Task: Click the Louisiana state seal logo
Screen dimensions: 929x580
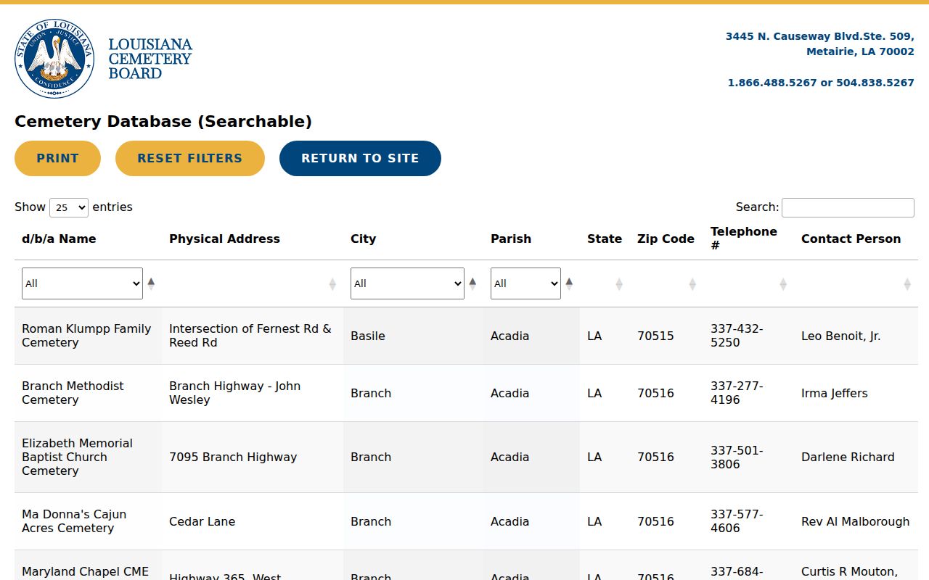Action: pos(54,59)
